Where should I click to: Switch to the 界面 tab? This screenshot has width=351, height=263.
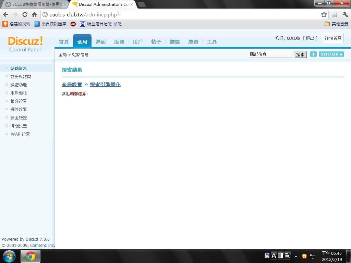[100, 42]
